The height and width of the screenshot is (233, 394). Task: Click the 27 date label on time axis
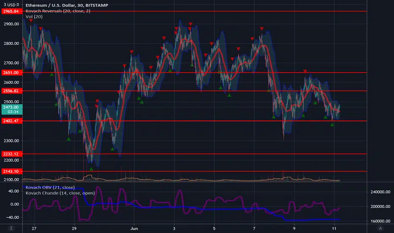tap(34, 228)
